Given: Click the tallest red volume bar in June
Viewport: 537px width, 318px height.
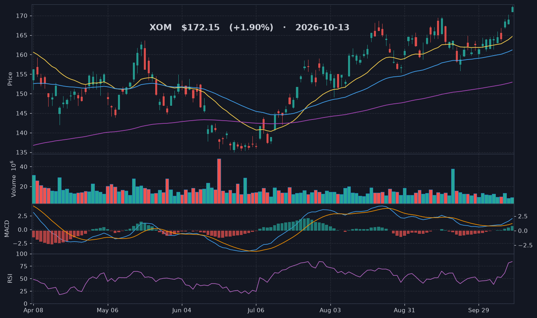Looking at the screenshot, I should 219,181.
